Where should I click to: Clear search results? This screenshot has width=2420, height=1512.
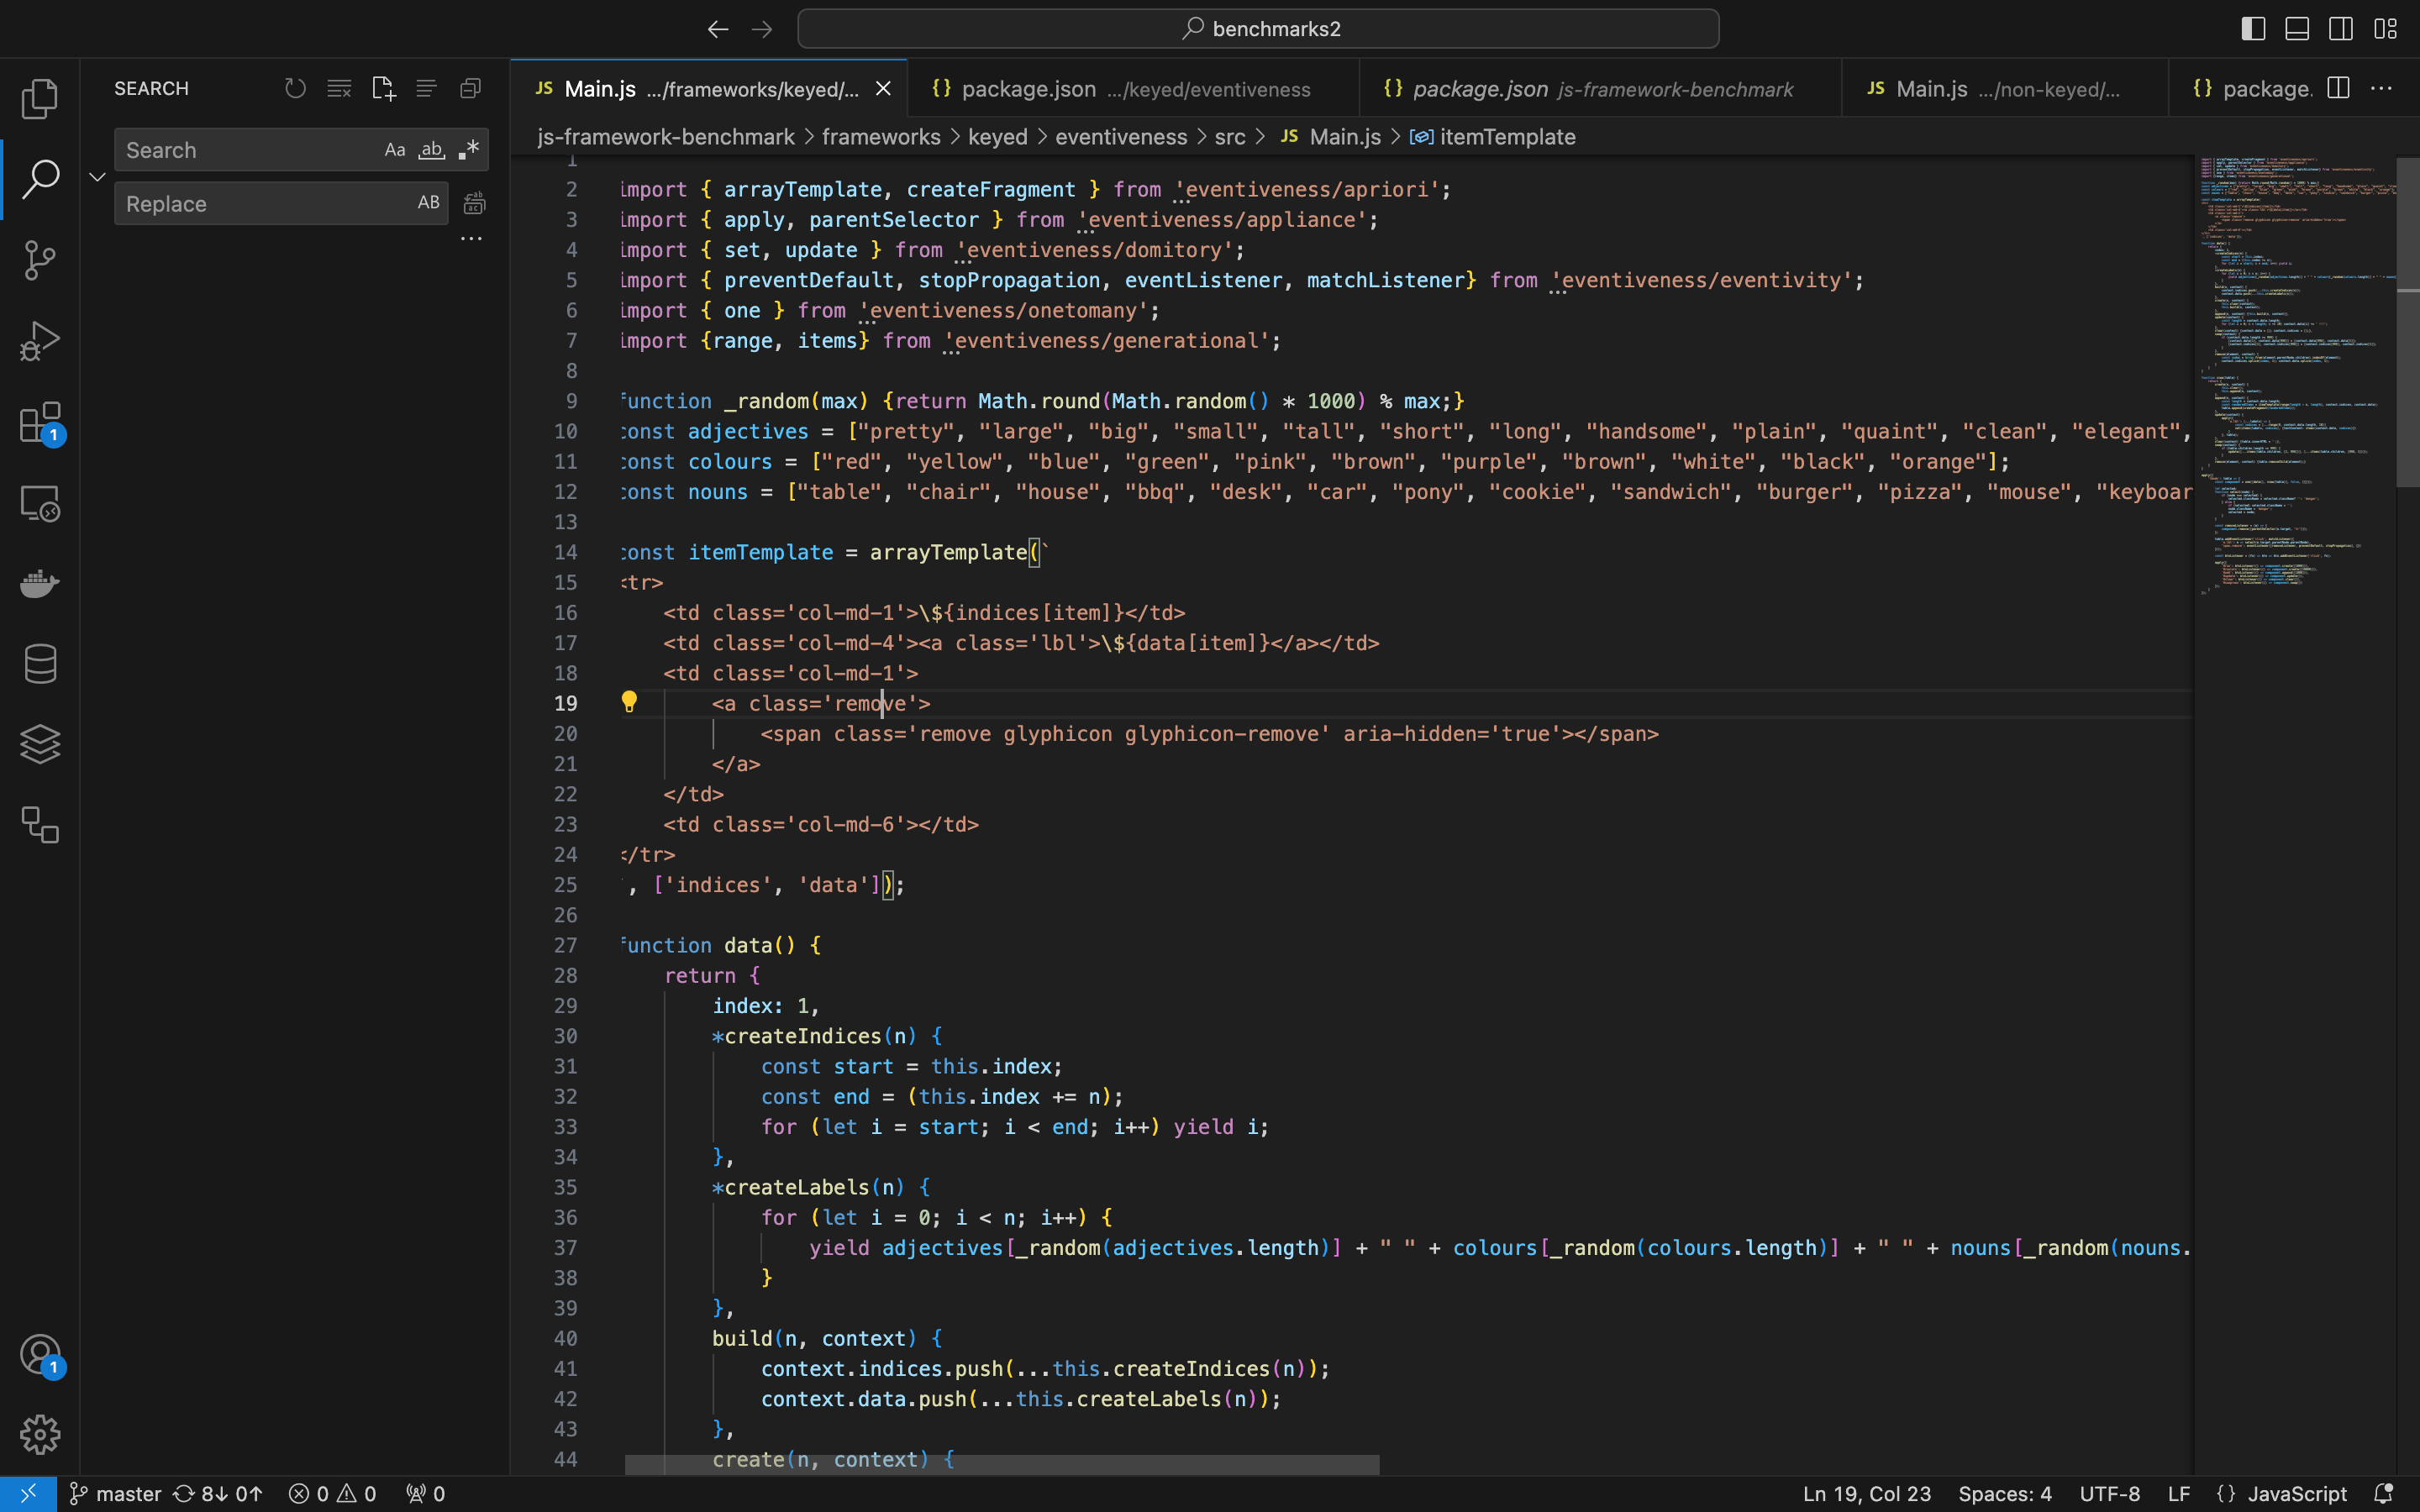339,89
